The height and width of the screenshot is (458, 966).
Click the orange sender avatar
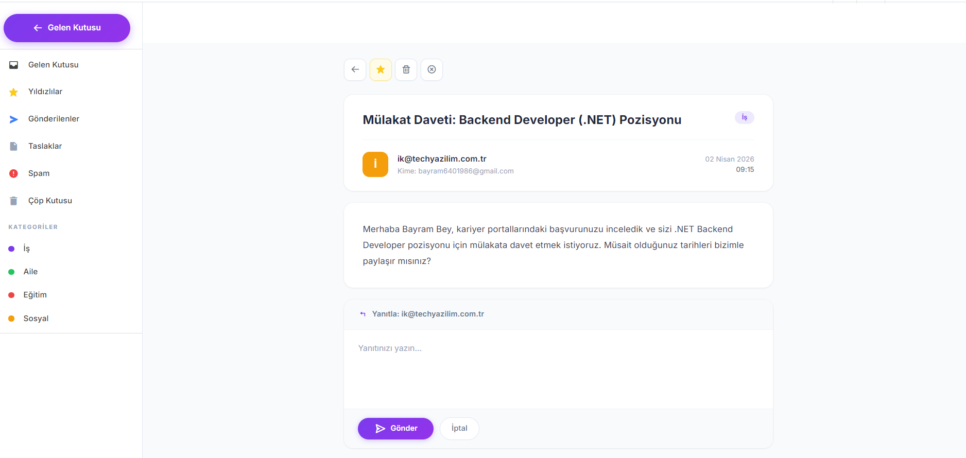click(375, 164)
